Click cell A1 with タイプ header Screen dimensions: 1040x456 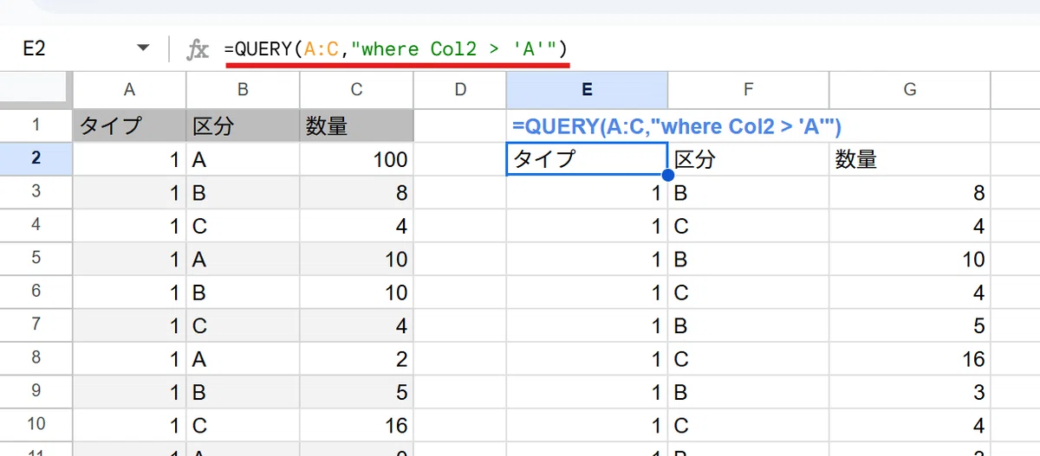tap(129, 125)
